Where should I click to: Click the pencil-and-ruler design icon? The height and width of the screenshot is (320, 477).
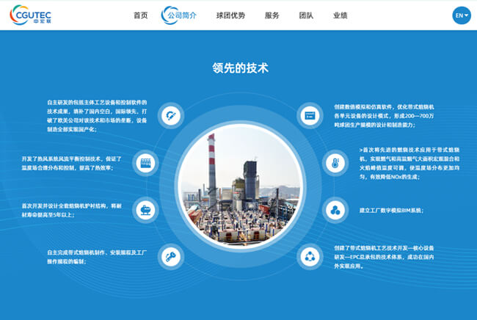coord(171,114)
